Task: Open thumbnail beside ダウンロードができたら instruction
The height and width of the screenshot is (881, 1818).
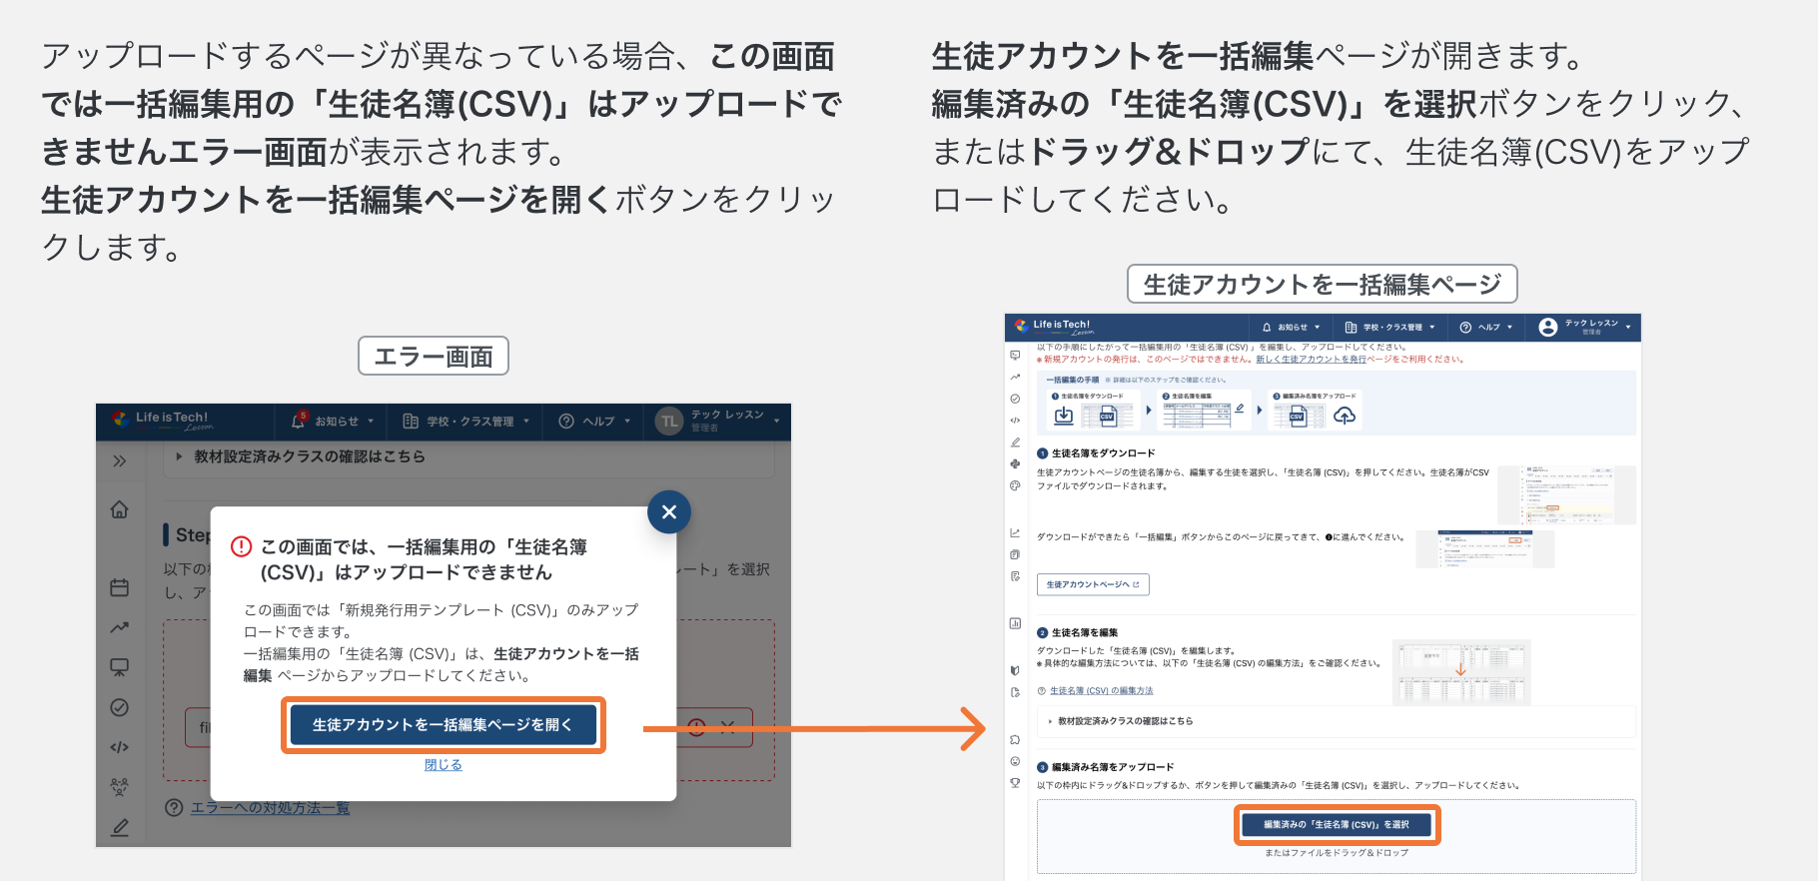Action: 1485,549
